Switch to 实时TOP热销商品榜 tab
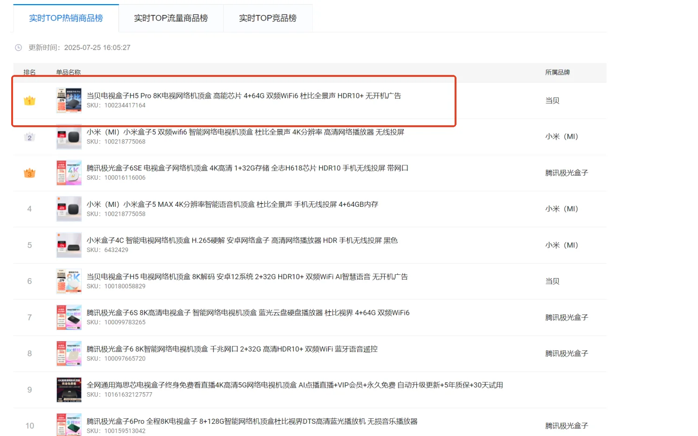 [x=66, y=18]
